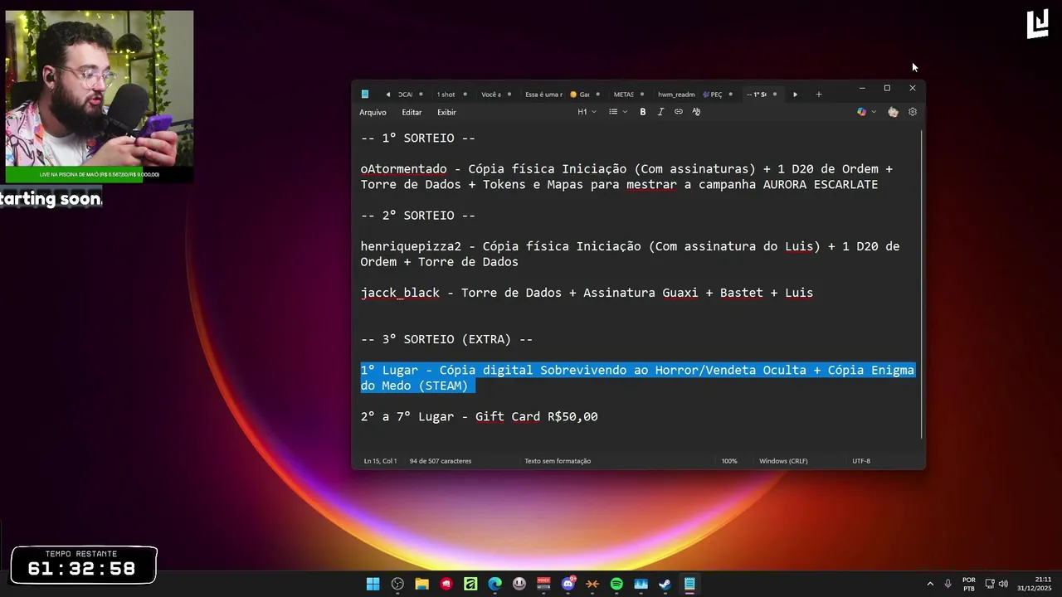
Task: Click the '2º a 7º Lugar - Gift Card' line
Action: tap(479, 417)
